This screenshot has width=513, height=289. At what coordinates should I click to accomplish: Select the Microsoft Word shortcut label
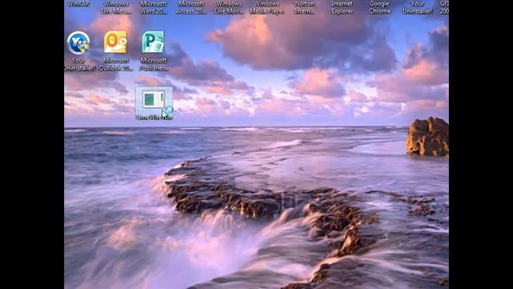tap(153, 7)
